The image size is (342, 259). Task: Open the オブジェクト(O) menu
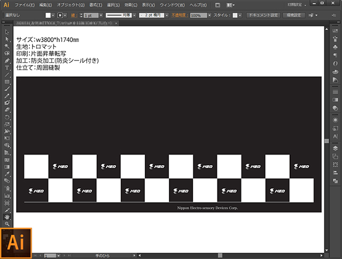coord(71,5)
